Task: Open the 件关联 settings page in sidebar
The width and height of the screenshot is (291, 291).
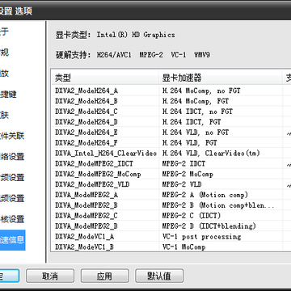Action: tap(12, 136)
